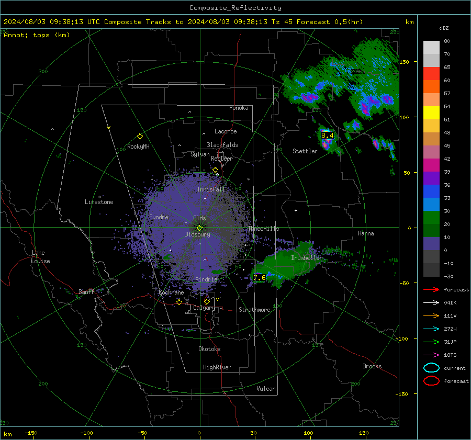Image resolution: width=471 pixels, height=440 pixels.
Task: Click the Stettler city label
Action: click(305, 151)
